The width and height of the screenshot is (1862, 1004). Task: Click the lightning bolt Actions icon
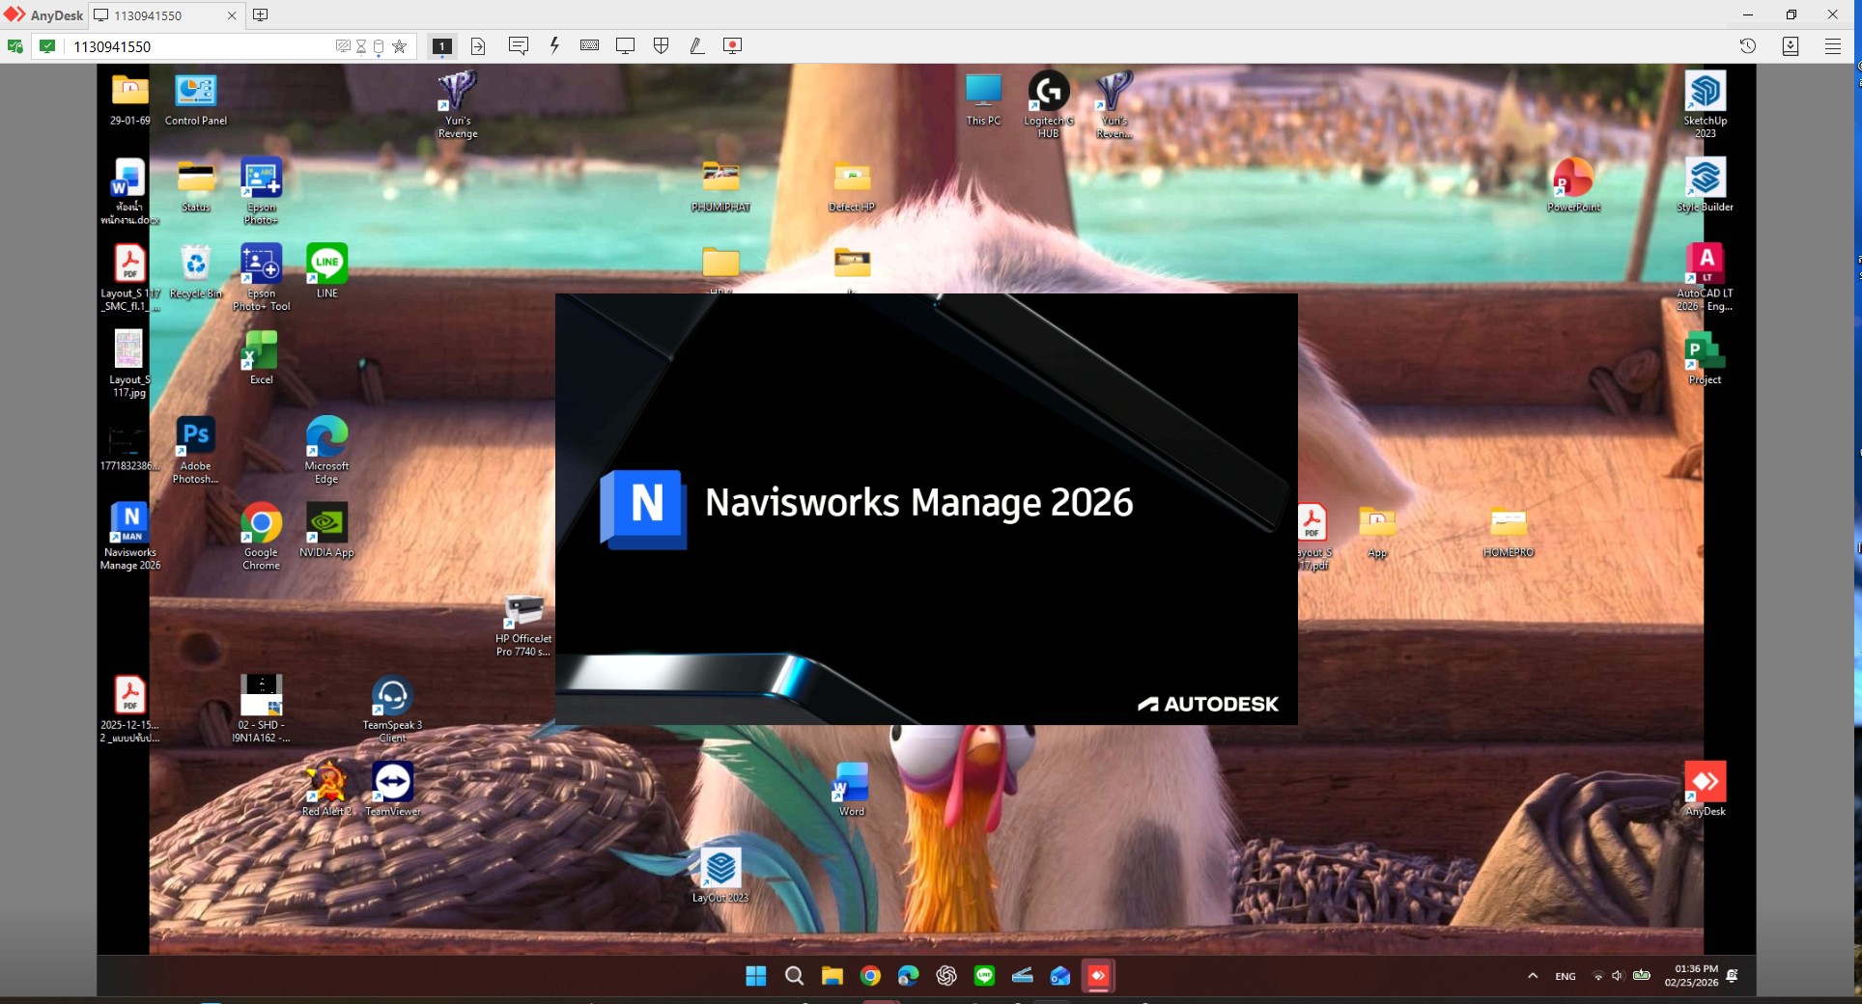(x=554, y=45)
